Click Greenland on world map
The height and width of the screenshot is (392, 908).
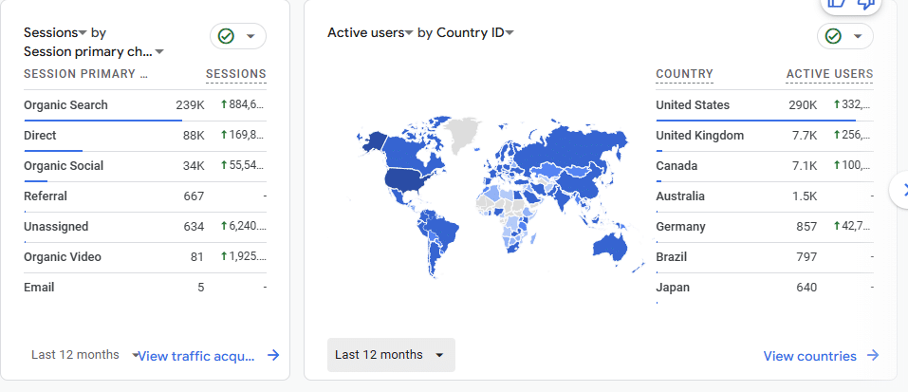pyautogui.click(x=465, y=132)
